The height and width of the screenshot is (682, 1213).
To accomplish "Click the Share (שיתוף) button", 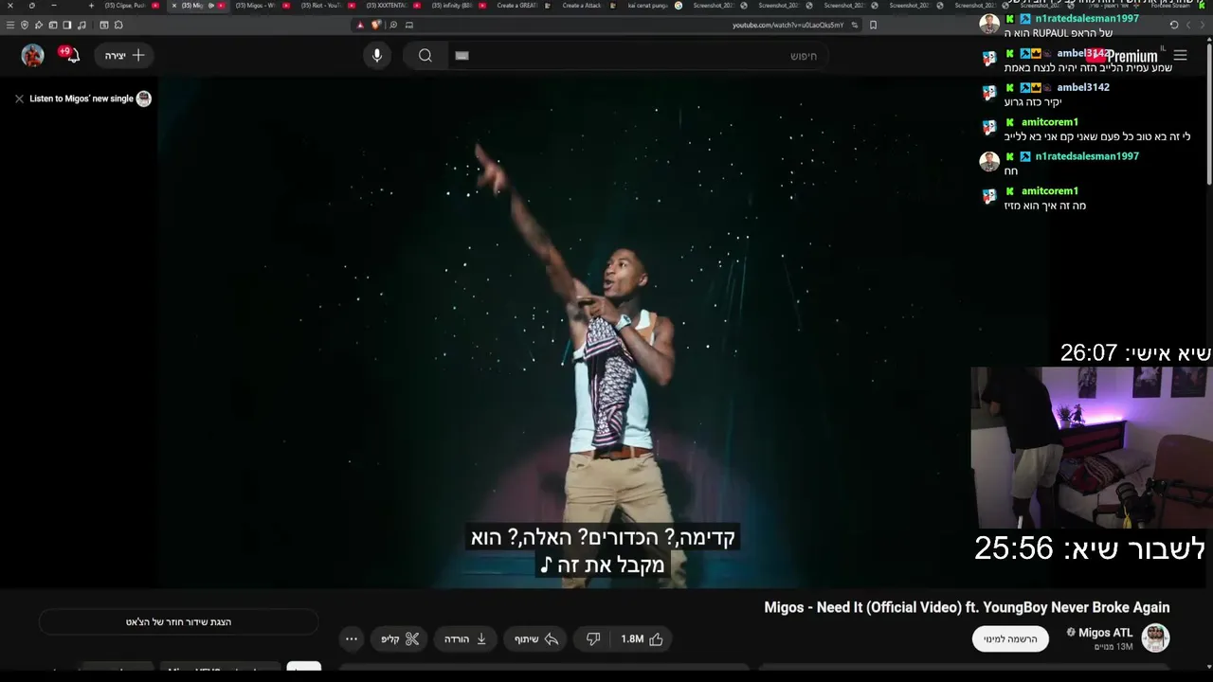I will [536, 639].
